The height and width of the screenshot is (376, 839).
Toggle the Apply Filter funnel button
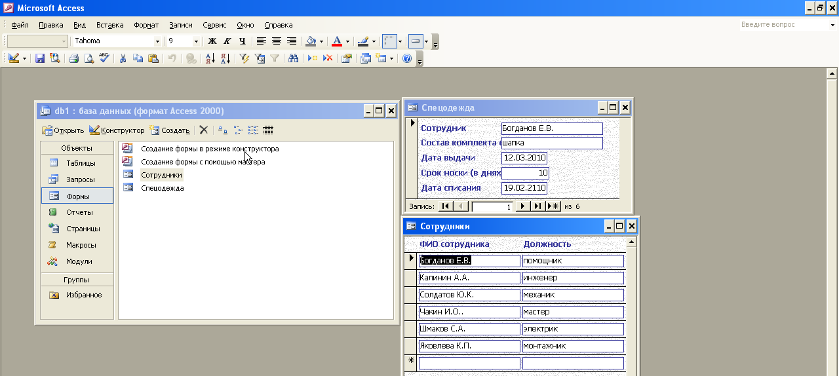click(275, 58)
